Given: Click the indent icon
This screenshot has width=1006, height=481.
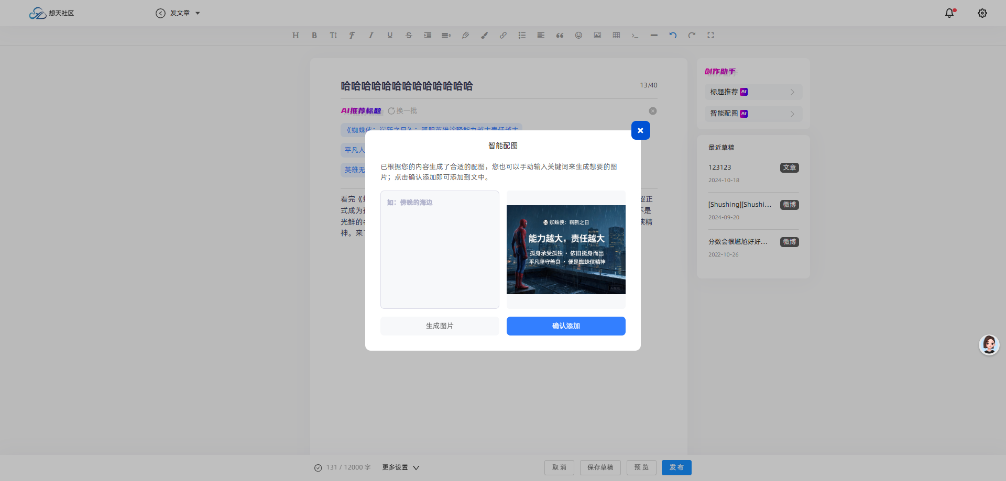Looking at the screenshot, I should pyautogui.click(x=428, y=35).
